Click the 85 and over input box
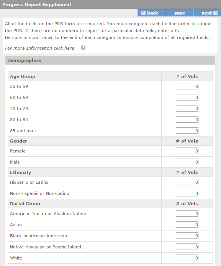Viewport: 221px width, 266px height. (x=187, y=131)
